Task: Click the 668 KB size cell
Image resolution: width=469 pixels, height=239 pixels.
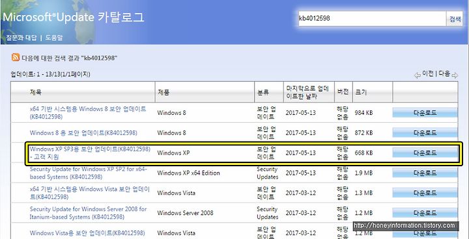Action: (363, 153)
